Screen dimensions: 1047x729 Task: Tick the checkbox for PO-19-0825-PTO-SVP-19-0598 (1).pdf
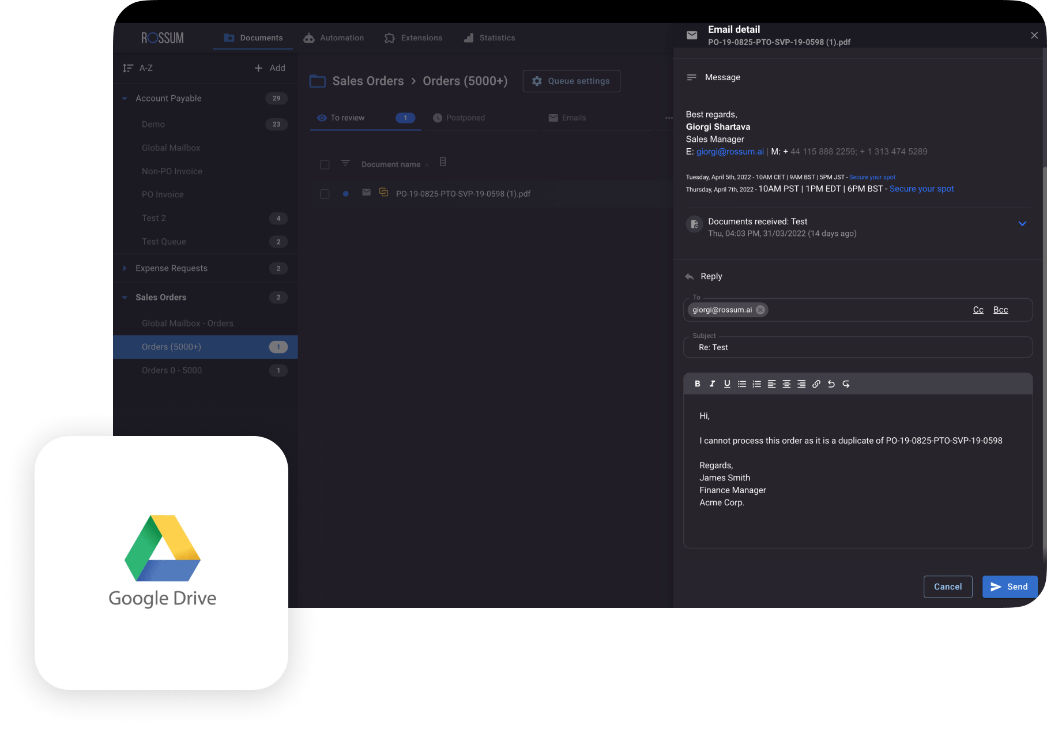(325, 194)
